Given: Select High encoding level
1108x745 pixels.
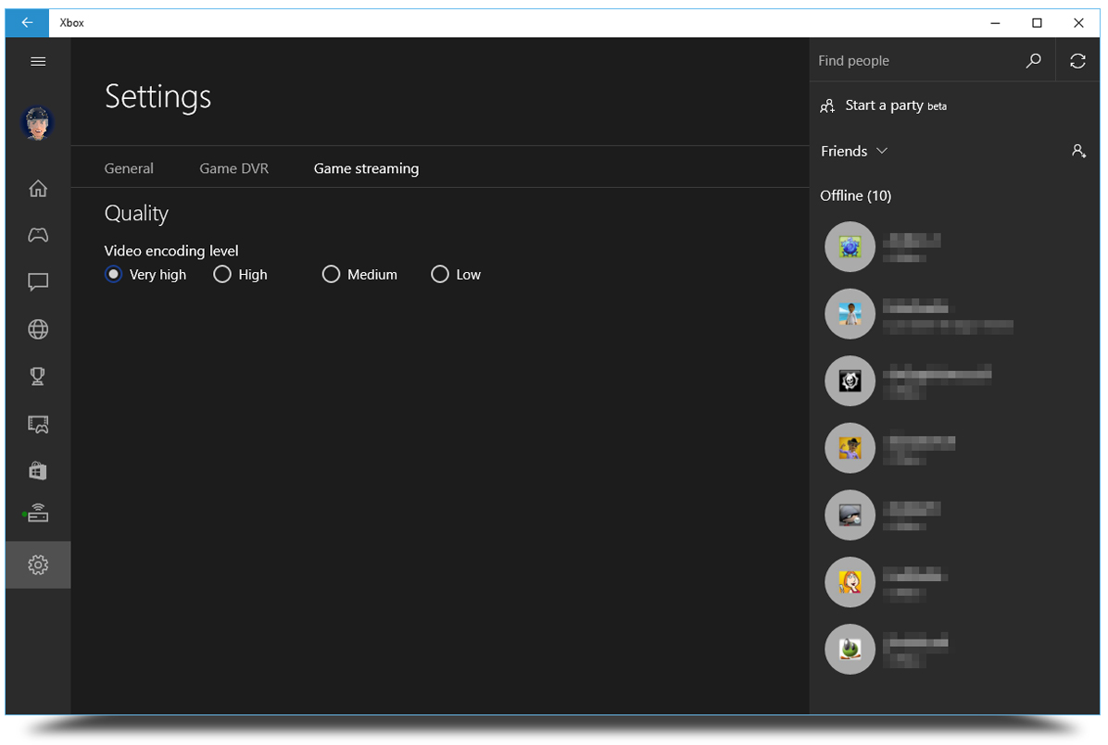Looking at the screenshot, I should [x=222, y=275].
